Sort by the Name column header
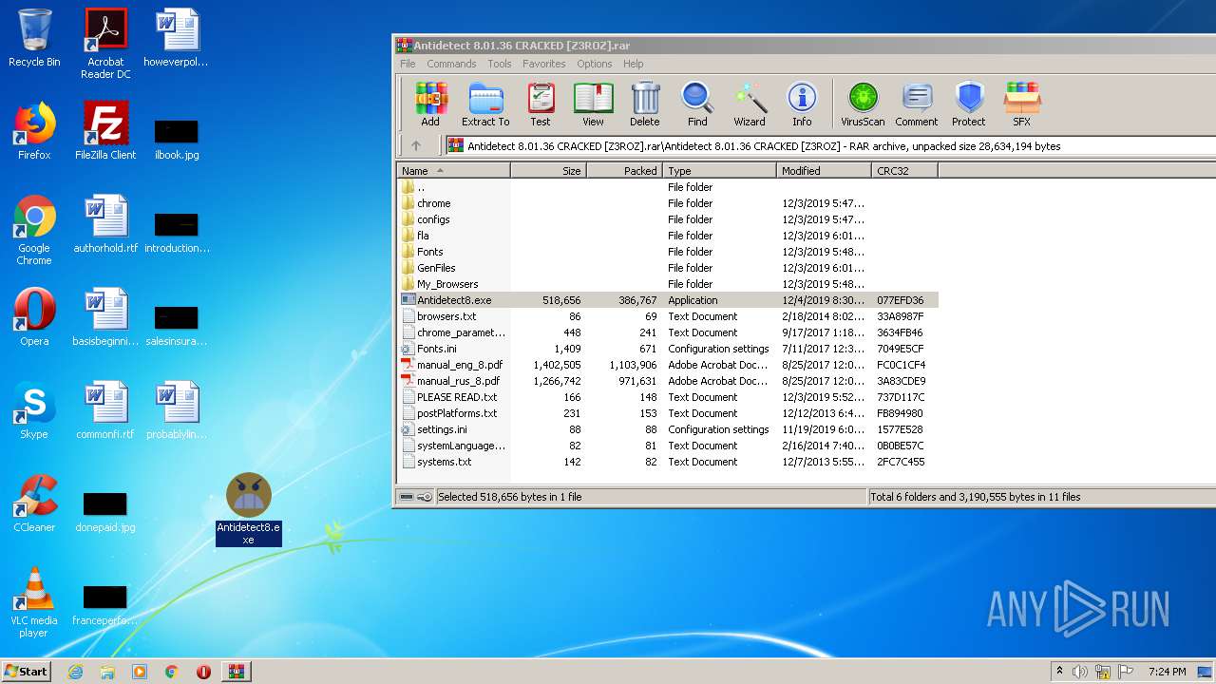This screenshot has height=684, width=1216. 454,171
